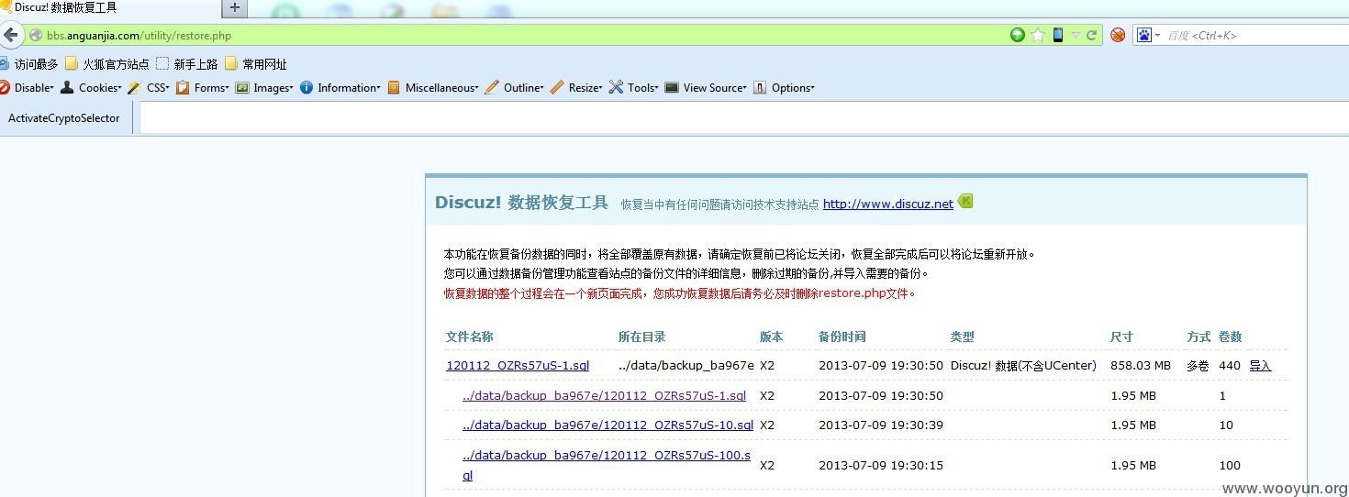Click the ActivateCryptoSelector button
The width and height of the screenshot is (1349, 497).
click(64, 118)
